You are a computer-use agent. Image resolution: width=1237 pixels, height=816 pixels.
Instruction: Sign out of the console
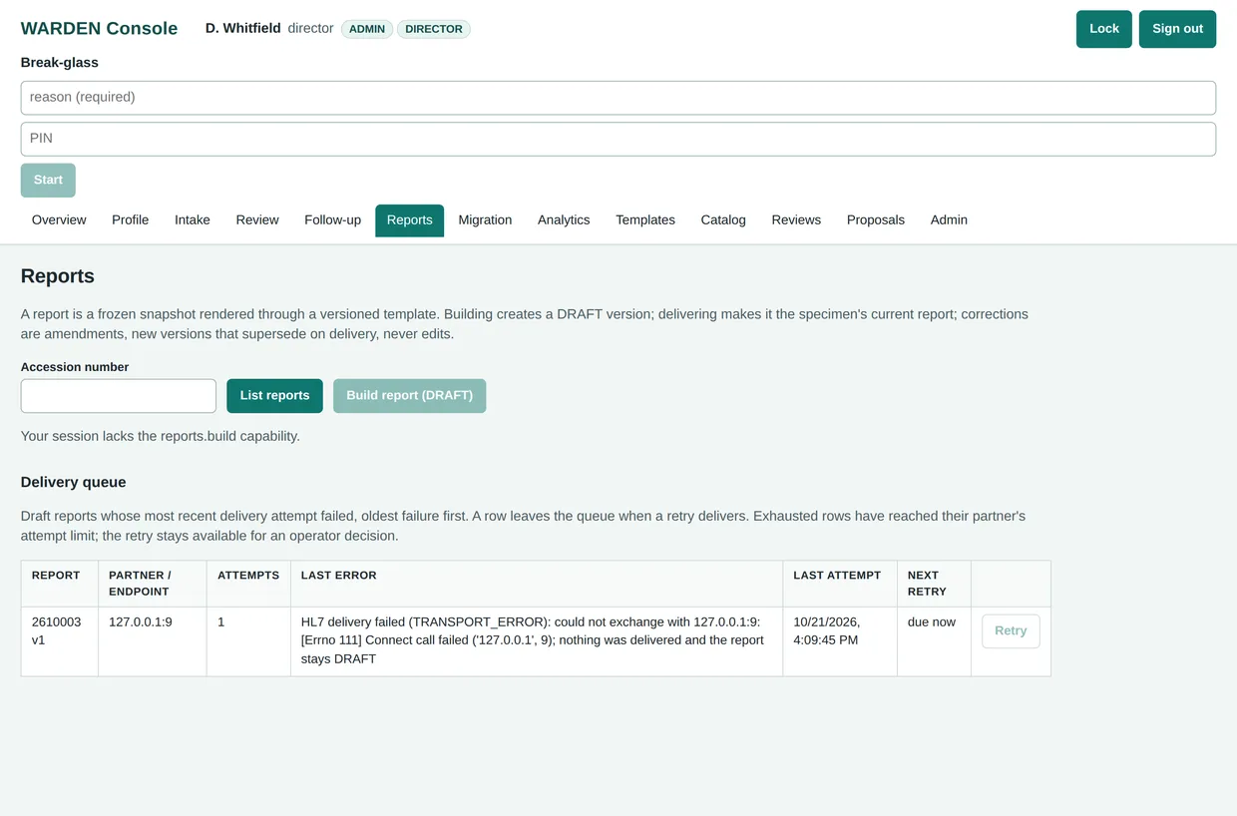(x=1177, y=29)
